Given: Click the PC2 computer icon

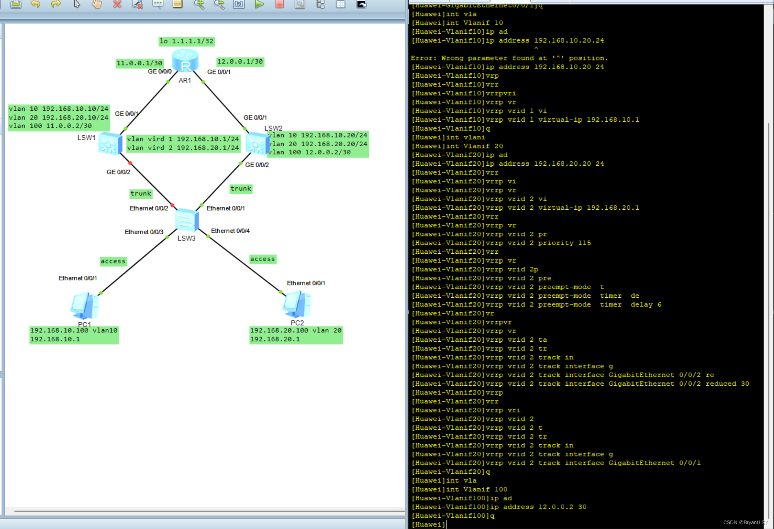Looking at the screenshot, I should tap(297, 304).
